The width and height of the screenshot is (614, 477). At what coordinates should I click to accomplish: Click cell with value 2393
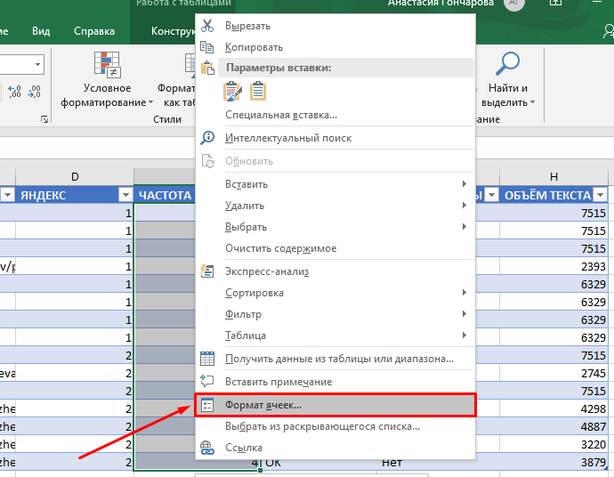click(x=553, y=266)
